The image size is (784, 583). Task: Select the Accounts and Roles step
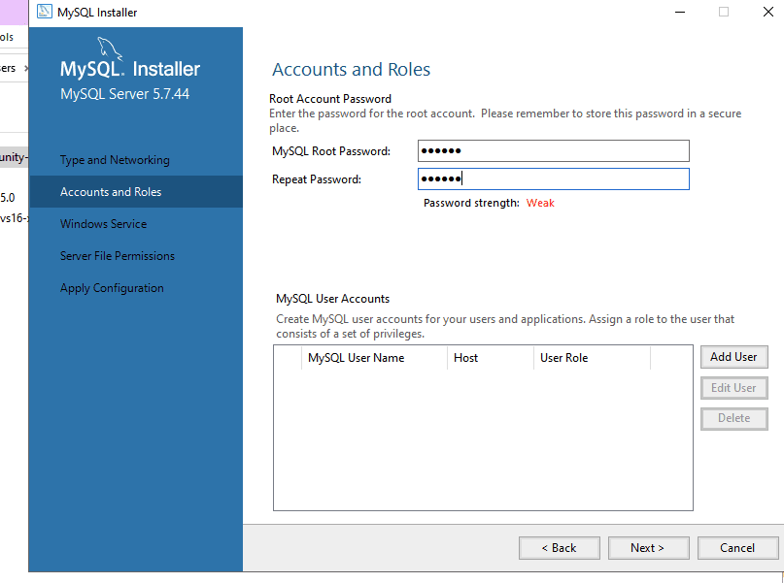111,192
